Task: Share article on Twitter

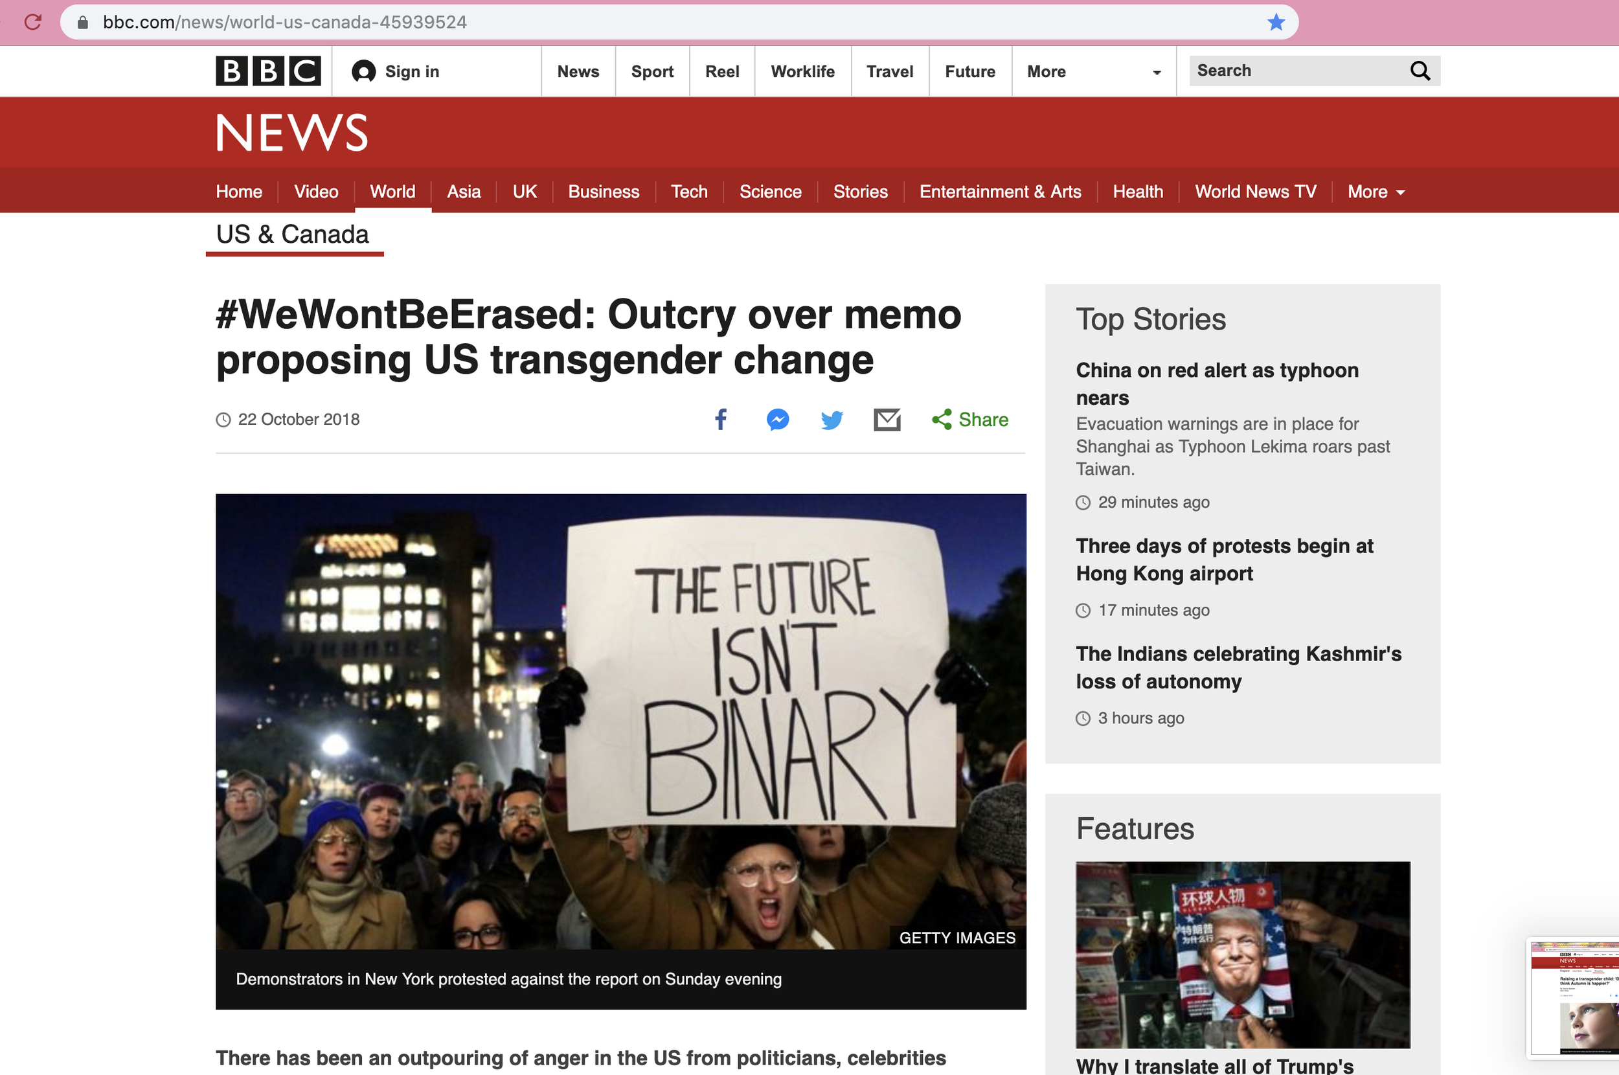Action: click(832, 419)
